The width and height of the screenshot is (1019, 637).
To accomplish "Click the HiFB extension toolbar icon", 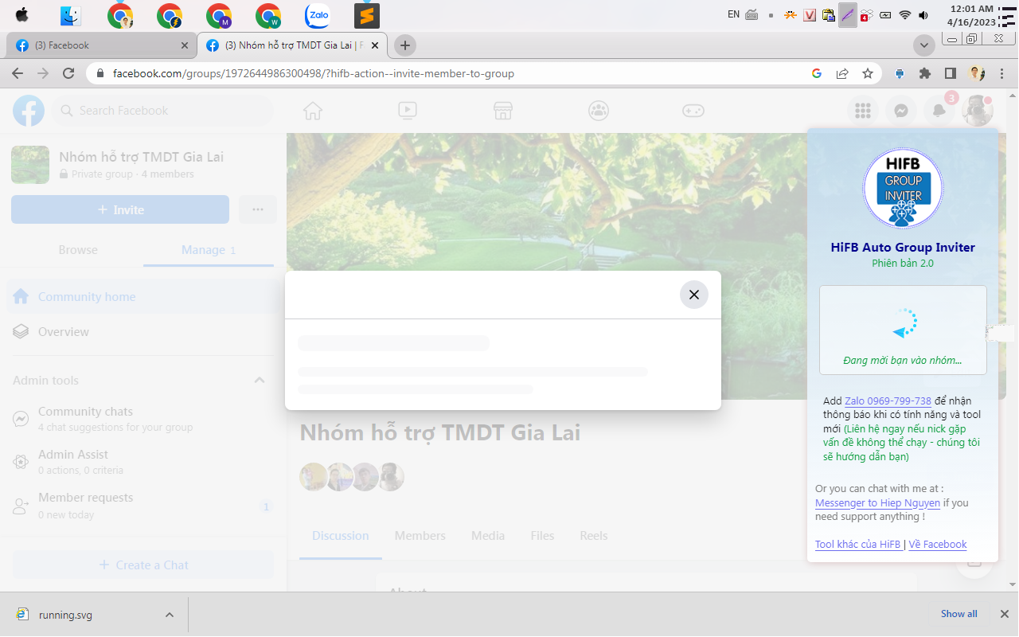I will pyautogui.click(x=900, y=73).
